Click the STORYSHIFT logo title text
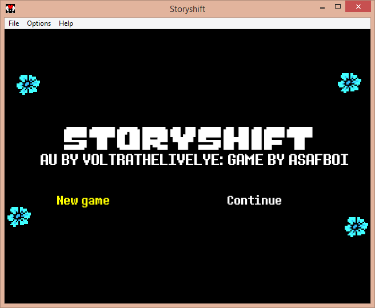375x308 pixels. tap(188, 138)
